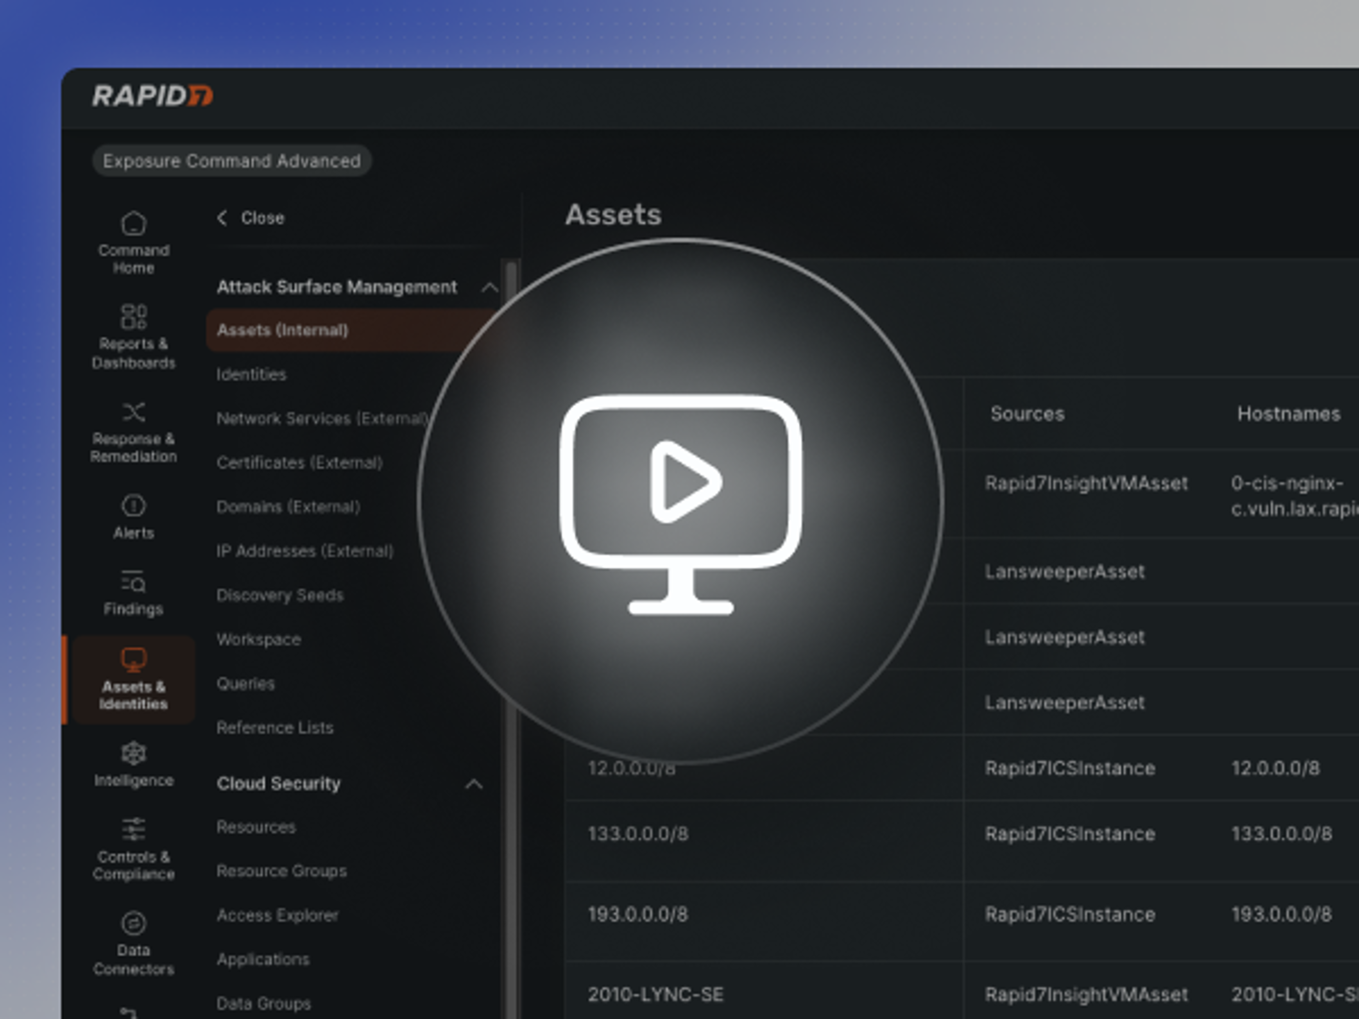Select Assets & Identities in sidebar
Viewport: 1359px width, 1019px height.
click(133, 679)
